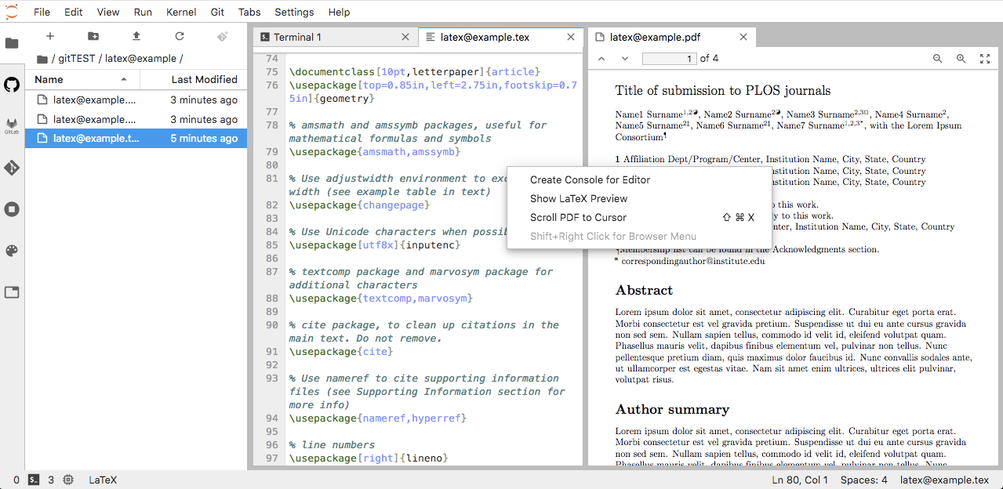
Task: Switch to the latex@example.tex tab
Action: click(501, 37)
